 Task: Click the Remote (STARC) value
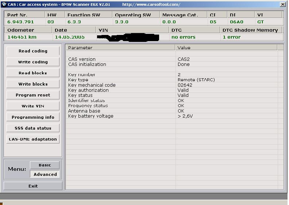196,80
